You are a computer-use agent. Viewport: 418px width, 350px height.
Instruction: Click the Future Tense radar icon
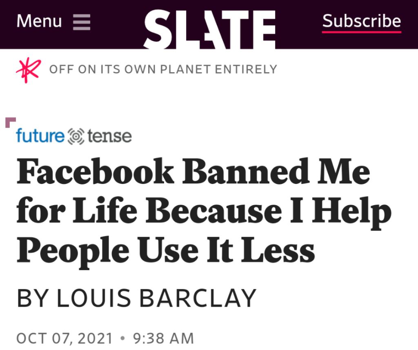(75, 137)
